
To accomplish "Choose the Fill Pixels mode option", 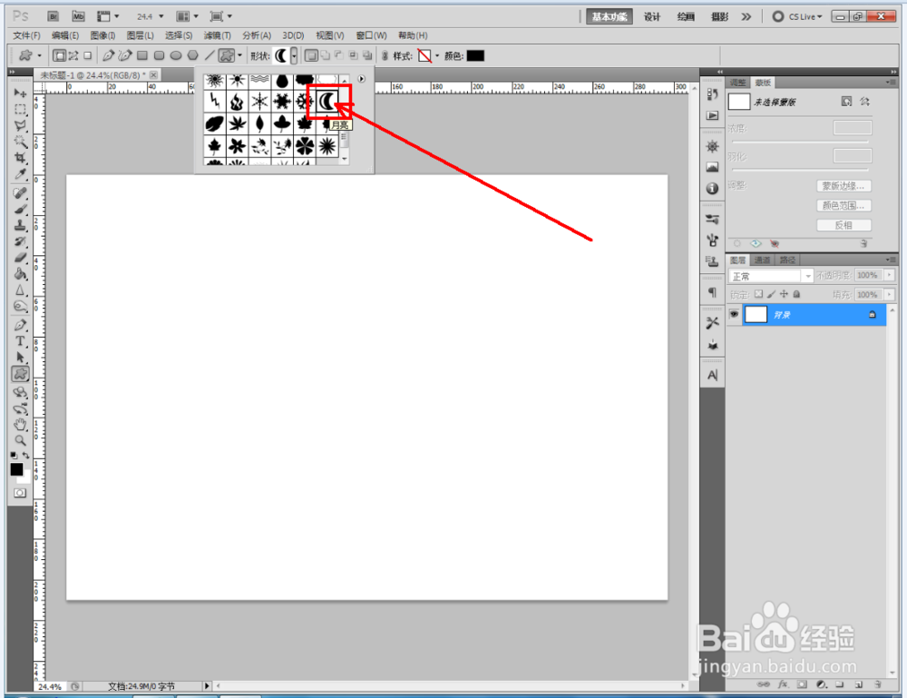I will pyautogui.click(x=87, y=55).
